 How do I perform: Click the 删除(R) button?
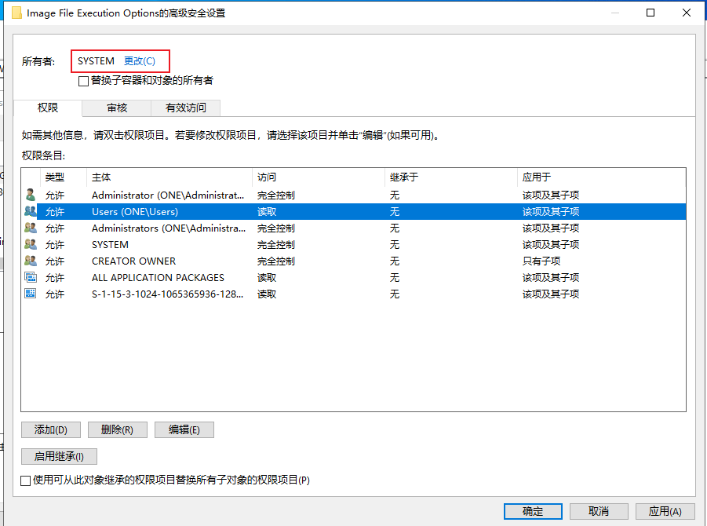tap(117, 430)
